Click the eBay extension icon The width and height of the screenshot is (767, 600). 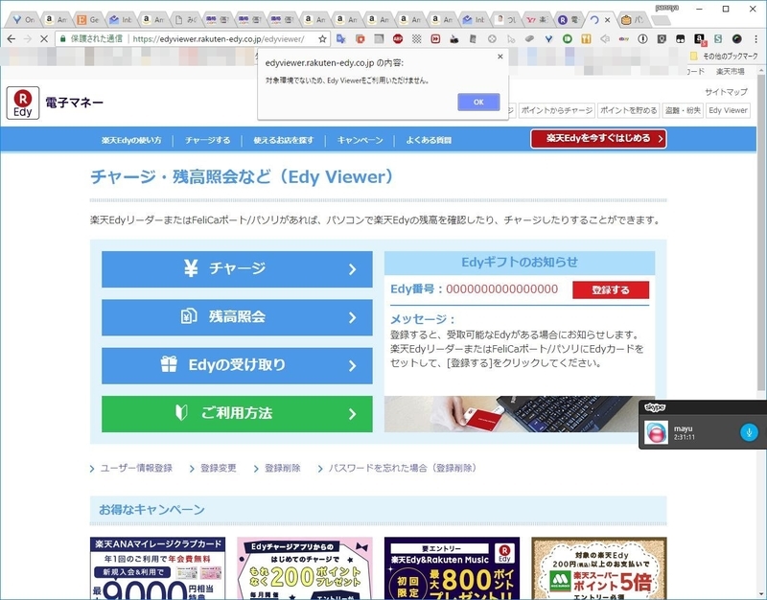(x=624, y=38)
